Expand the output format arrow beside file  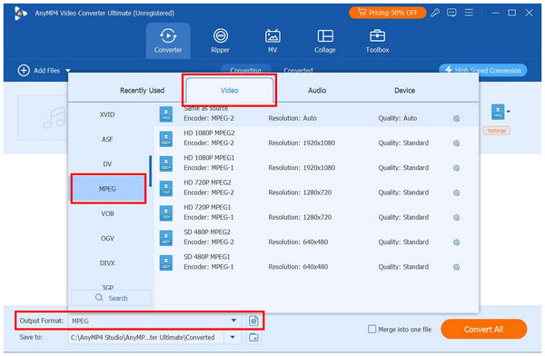(x=509, y=112)
